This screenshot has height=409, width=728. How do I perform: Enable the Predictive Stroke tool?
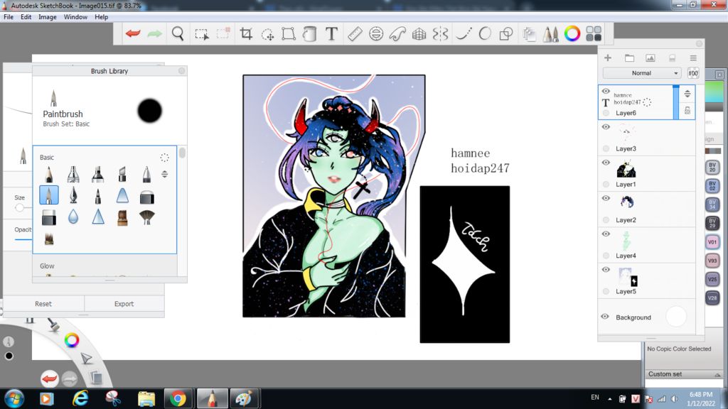485,33
